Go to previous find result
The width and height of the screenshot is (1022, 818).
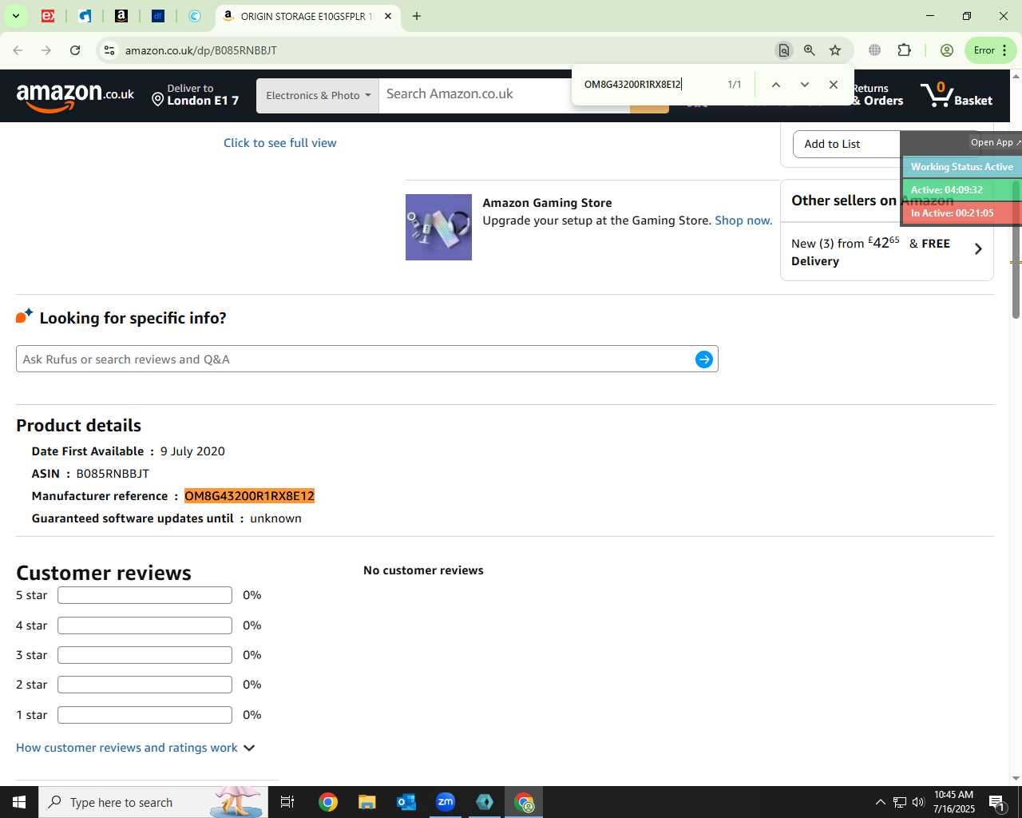775,85
